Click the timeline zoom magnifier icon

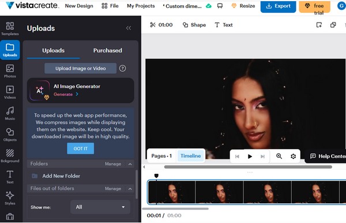(279, 156)
